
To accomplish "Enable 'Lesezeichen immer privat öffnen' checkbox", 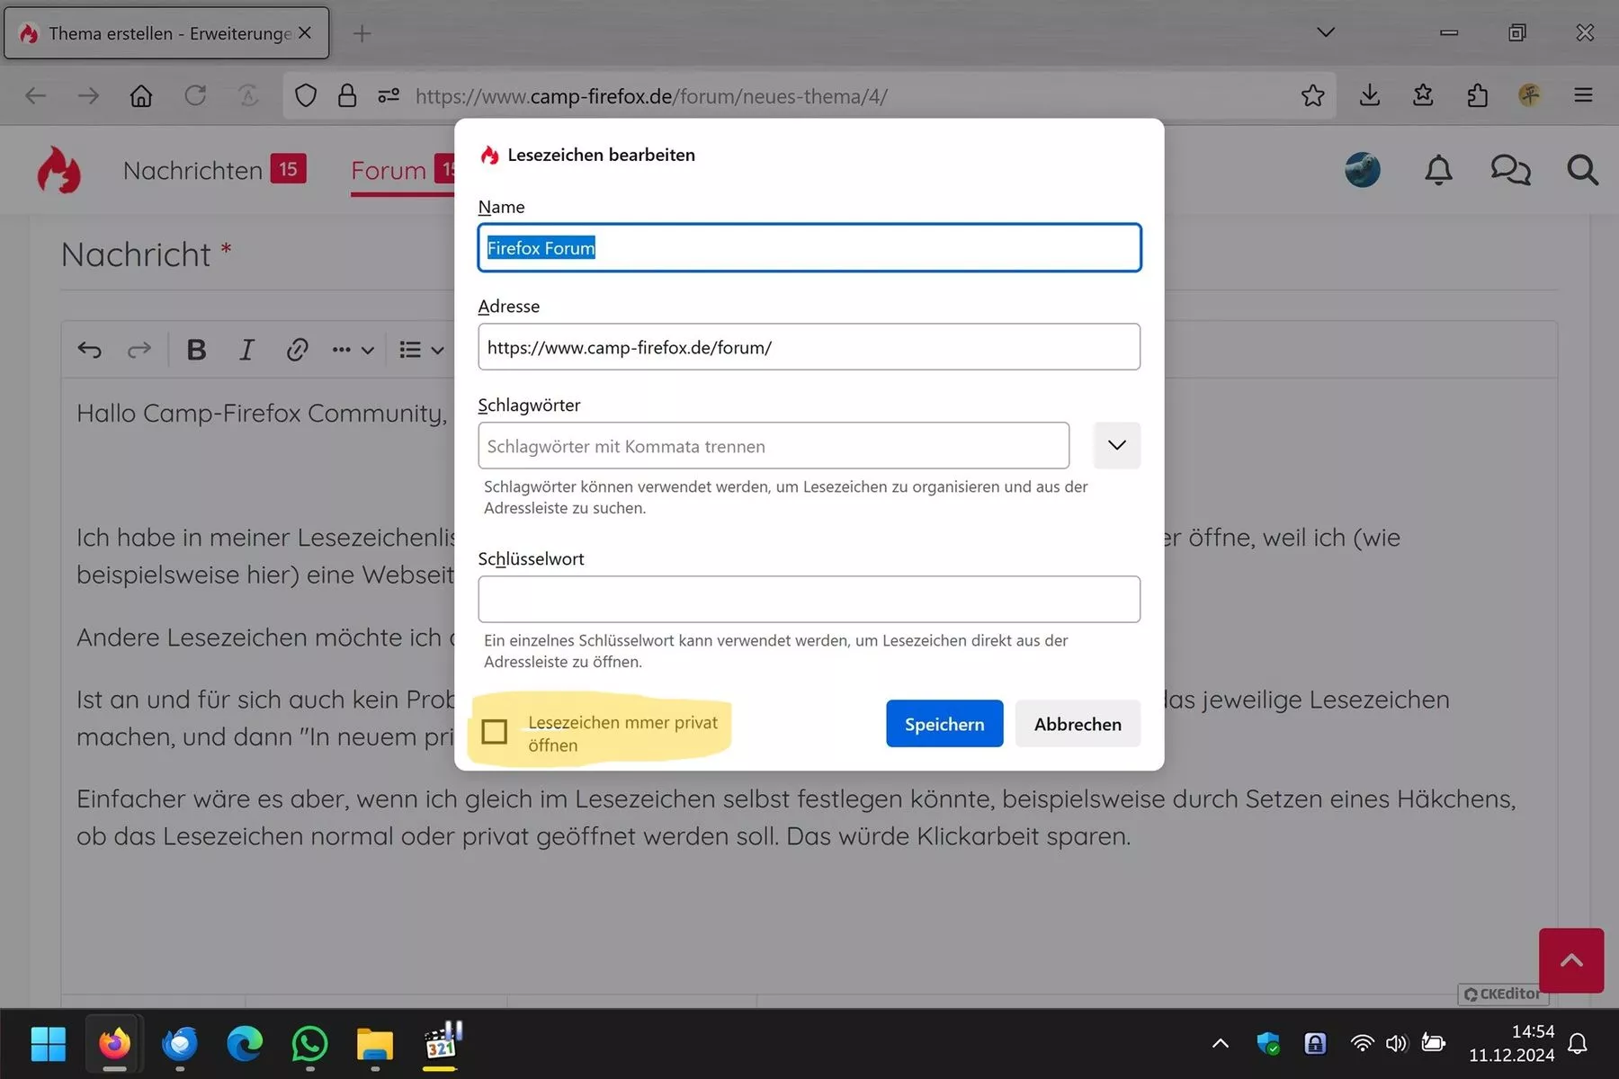I will [x=495, y=732].
